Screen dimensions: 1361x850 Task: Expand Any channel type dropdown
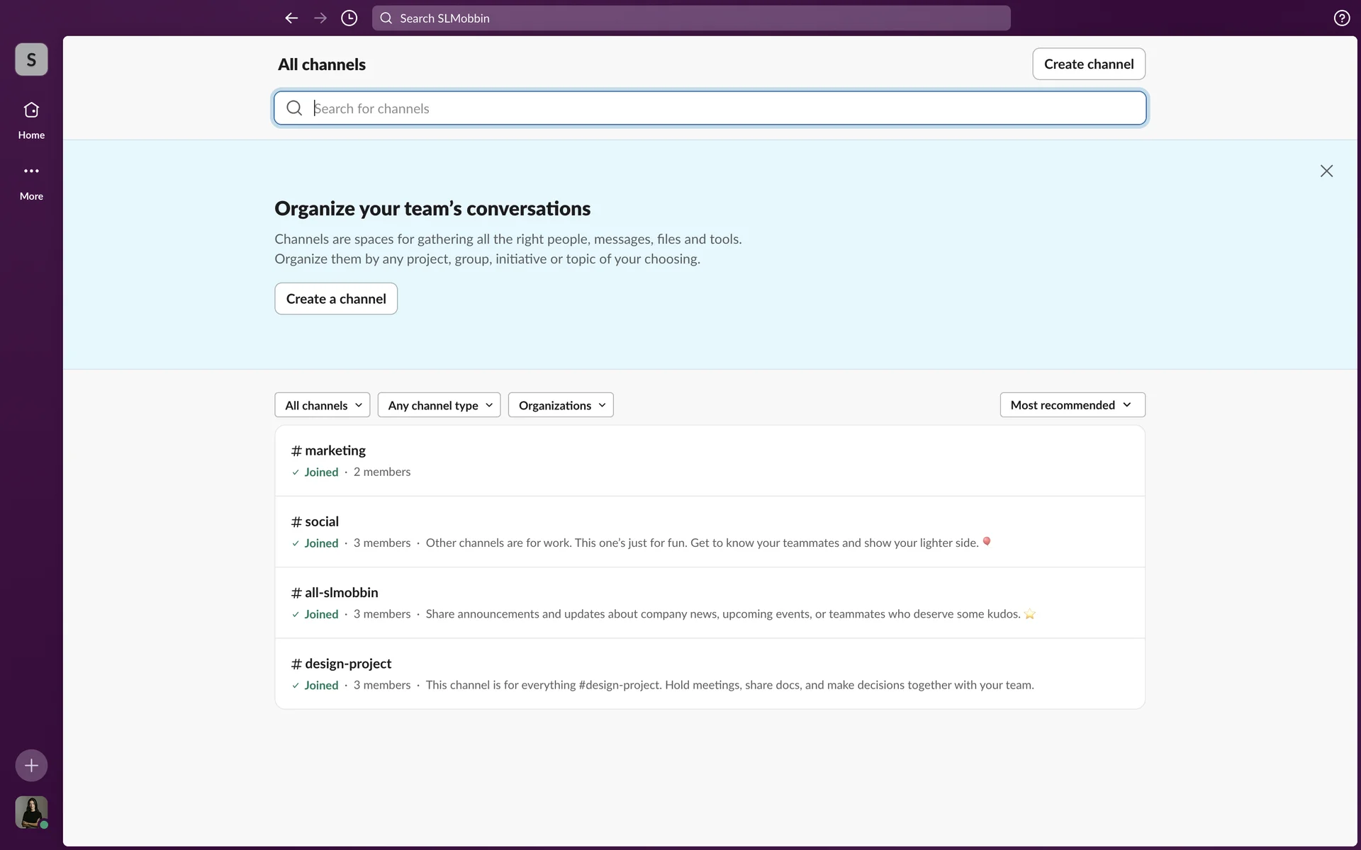tap(439, 405)
